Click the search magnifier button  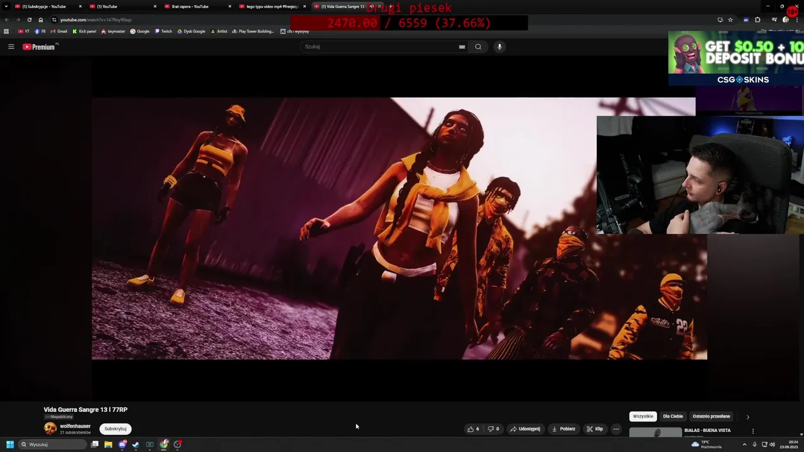point(478,46)
